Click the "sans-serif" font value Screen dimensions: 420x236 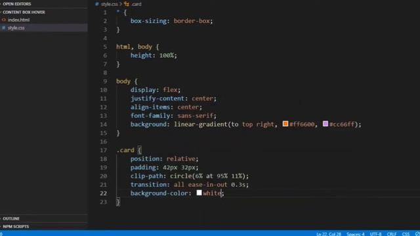tap(195, 115)
